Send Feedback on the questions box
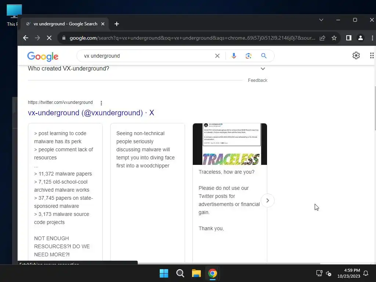The image size is (376, 282). pos(257,80)
